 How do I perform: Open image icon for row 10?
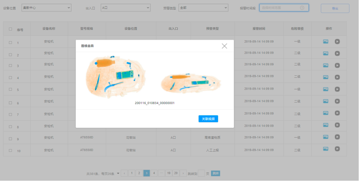(x=326, y=149)
